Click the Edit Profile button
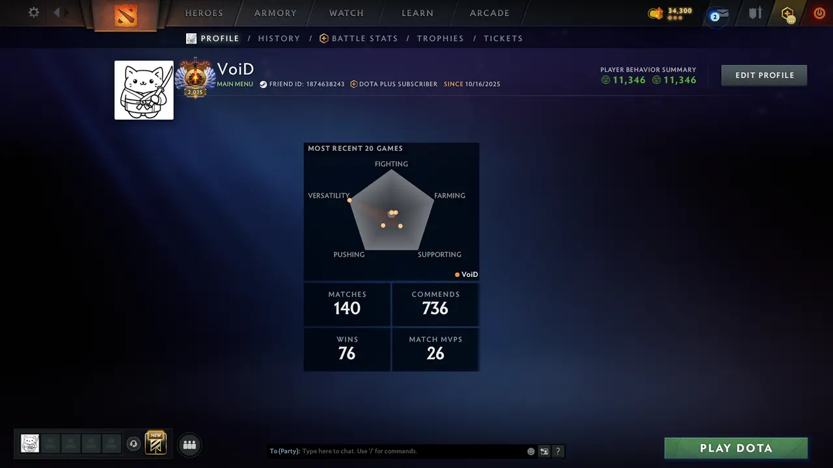 (x=764, y=75)
